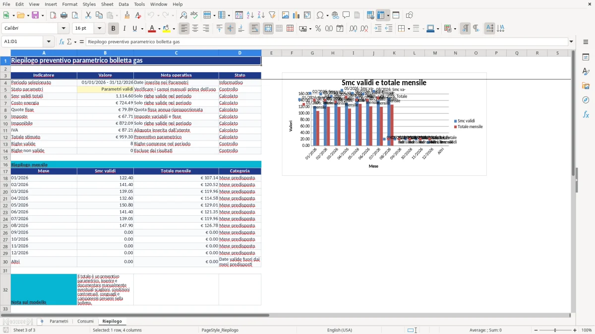Toggle print preview mode
Viewport: 595px width, 334px height.
pyautogui.click(x=74, y=15)
